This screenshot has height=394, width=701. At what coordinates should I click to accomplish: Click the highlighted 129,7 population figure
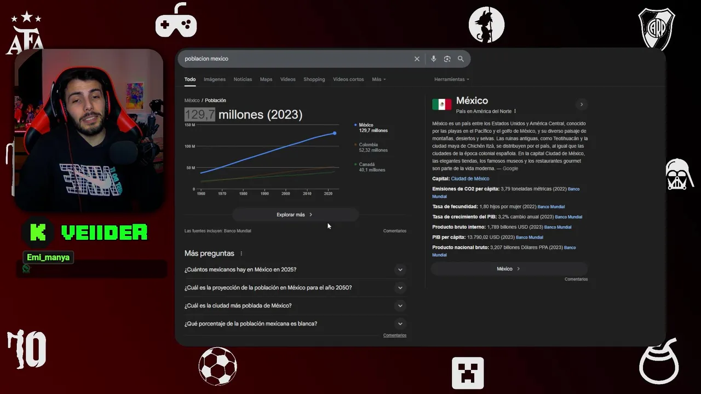(x=199, y=114)
